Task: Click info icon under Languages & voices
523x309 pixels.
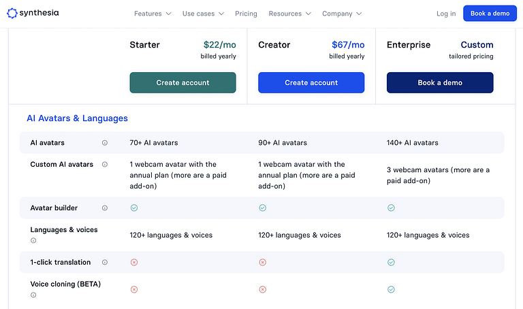Action: point(33,240)
